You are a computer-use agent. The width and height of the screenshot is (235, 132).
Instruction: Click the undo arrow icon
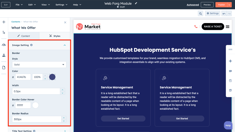[224, 14]
